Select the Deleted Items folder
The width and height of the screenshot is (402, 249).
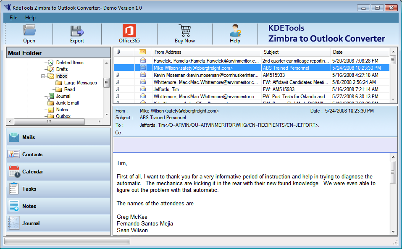point(70,63)
